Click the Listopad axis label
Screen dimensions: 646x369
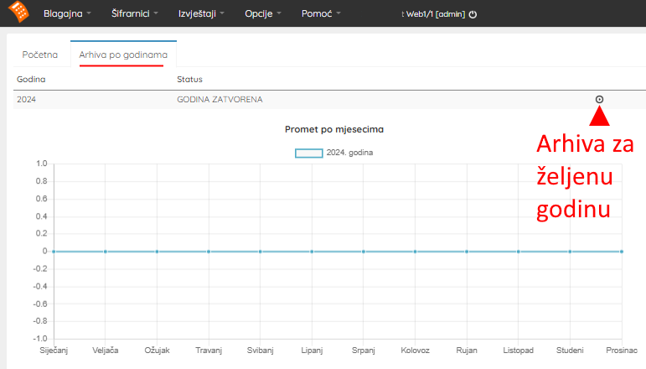(519, 351)
